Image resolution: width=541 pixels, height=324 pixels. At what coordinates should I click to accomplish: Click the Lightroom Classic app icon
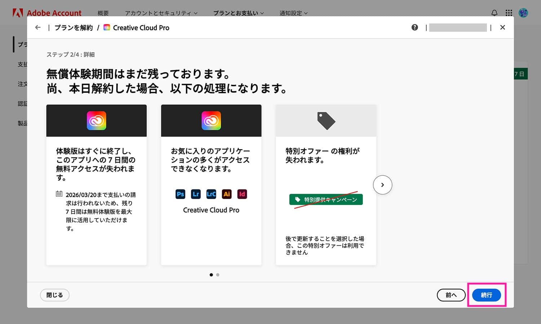click(x=211, y=194)
